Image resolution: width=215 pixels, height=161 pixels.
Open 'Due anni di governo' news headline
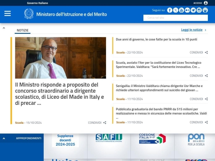157,39
